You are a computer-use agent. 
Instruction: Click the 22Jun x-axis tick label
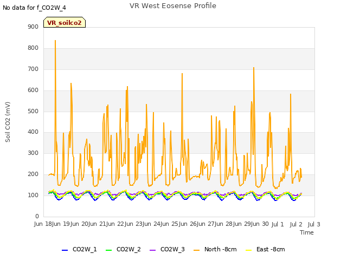point(125,224)
